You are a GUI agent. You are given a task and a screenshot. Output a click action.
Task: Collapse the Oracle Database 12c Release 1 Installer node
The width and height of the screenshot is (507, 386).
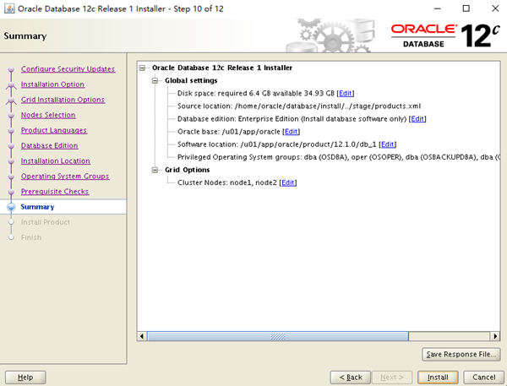(142, 68)
